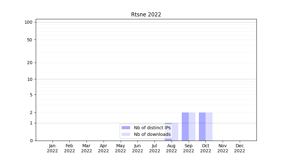Select the 'Nb of distinct IPs' legend label
The image size is (285, 158).
[x=152, y=128]
